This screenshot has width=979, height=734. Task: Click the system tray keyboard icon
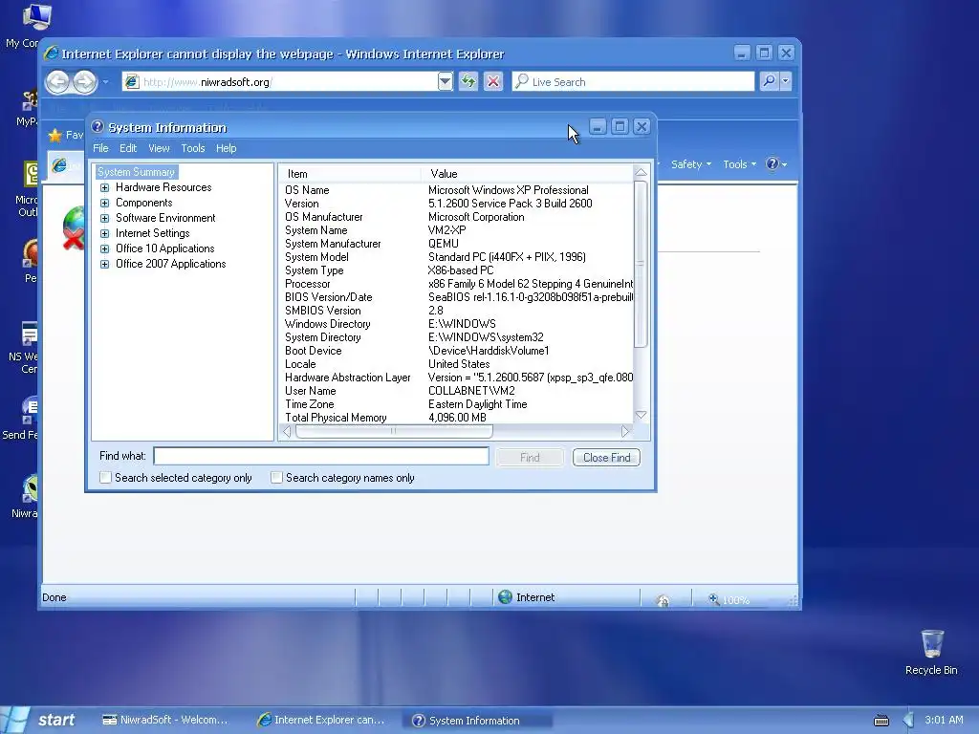click(x=881, y=721)
